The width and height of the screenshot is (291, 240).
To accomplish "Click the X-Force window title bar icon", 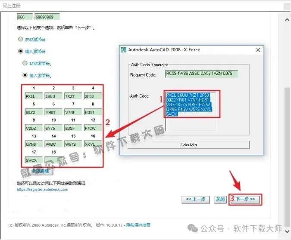I will click(123, 50).
